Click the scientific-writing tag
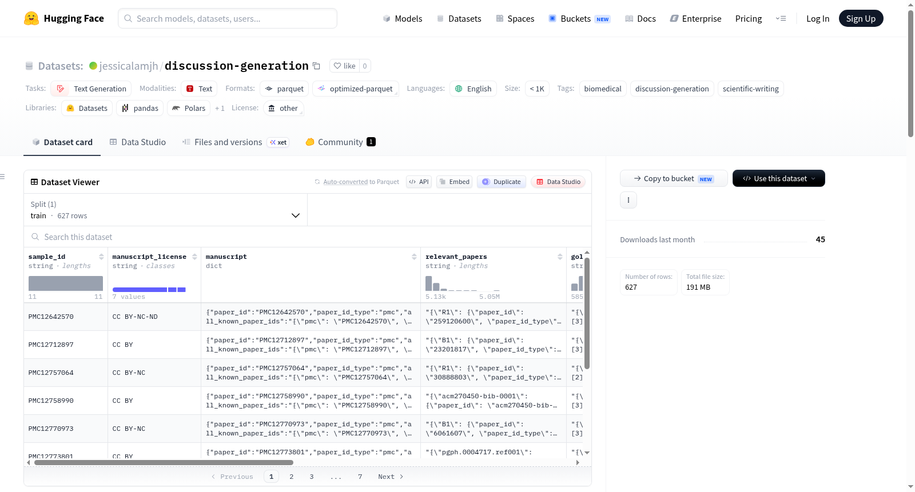The image size is (915, 492). (x=750, y=89)
